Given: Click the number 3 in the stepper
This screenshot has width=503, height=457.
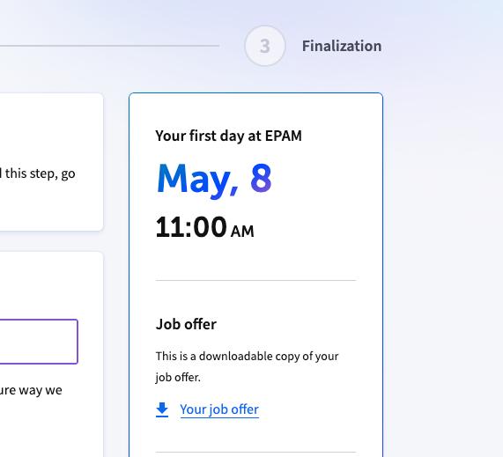Looking at the screenshot, I should (264, 46).
